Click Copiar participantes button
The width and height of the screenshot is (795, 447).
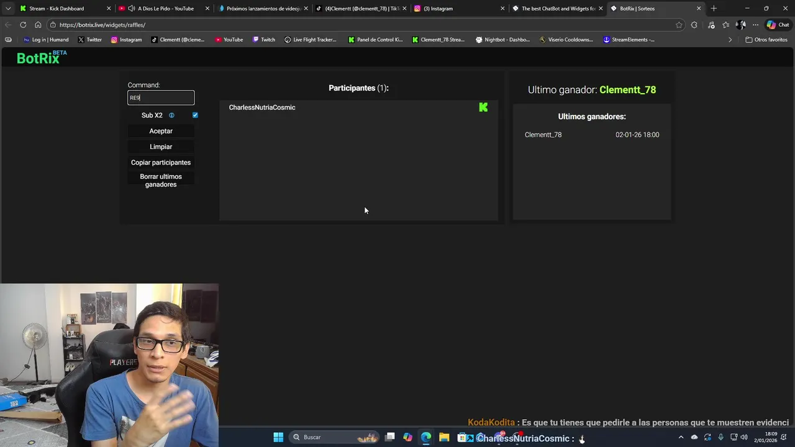161,163
